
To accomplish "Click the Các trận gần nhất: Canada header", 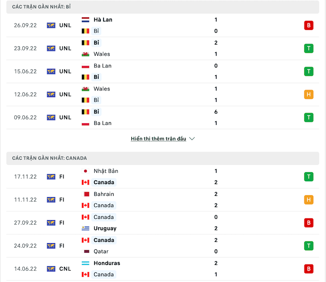I will (50, 158).
